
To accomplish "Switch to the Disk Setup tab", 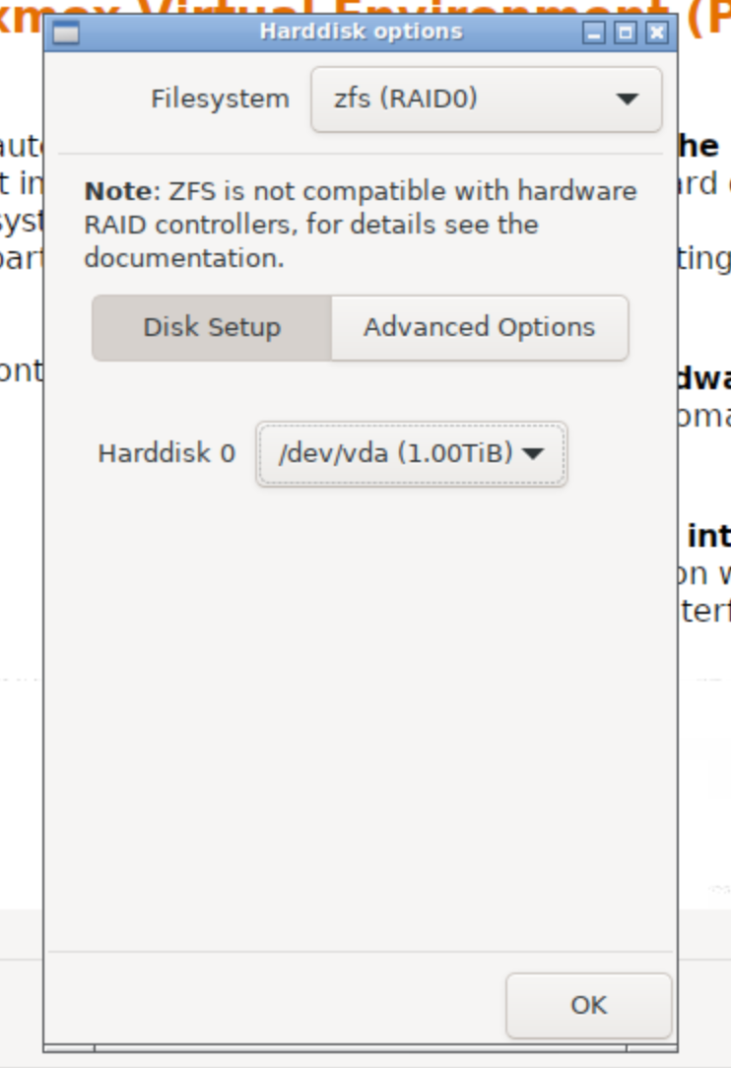I will [212, 328].
